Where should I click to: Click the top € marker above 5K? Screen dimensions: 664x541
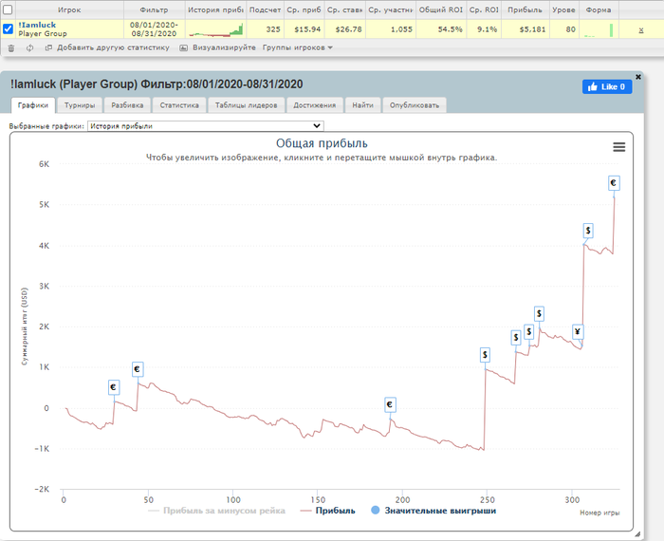click(x=614, y=183)
